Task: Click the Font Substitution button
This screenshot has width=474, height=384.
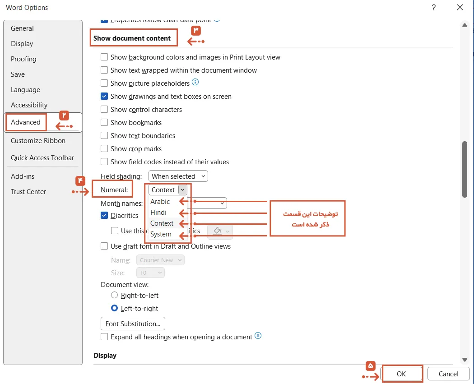Action: 133,324
